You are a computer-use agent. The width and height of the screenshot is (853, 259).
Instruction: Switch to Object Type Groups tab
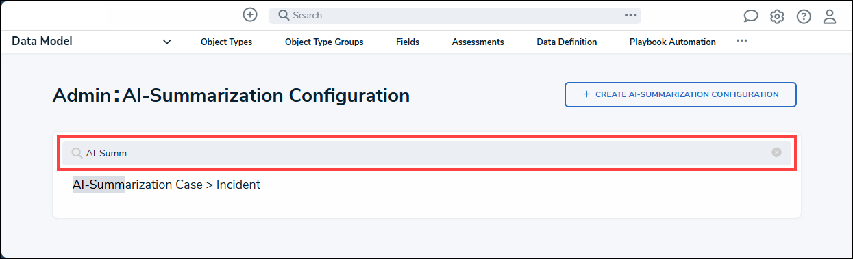324,42
